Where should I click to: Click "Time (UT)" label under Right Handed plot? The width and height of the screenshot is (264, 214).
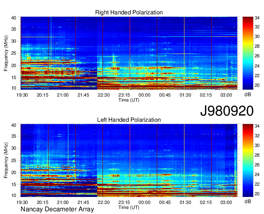point(129,100)
